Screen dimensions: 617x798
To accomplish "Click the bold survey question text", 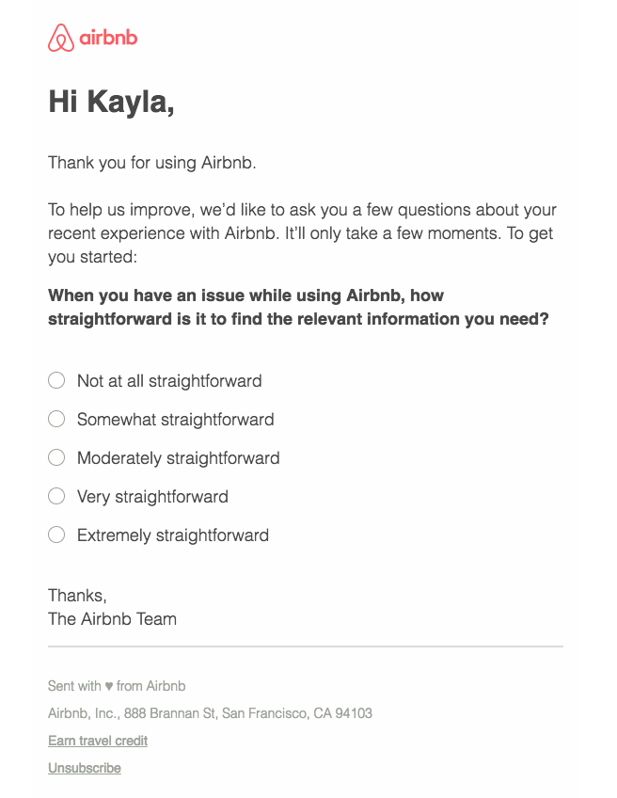I will coord(298,308).
